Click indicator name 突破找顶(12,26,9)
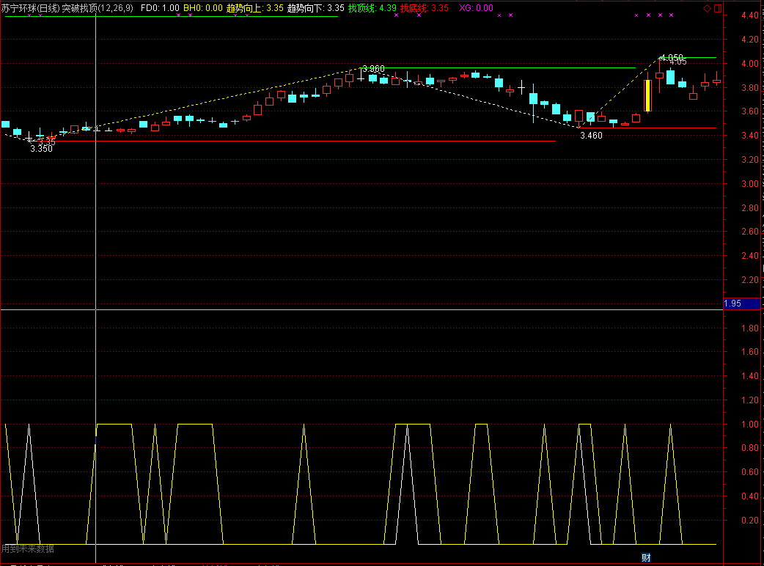This screenshot has height=566, width=764. pos(98,8)
